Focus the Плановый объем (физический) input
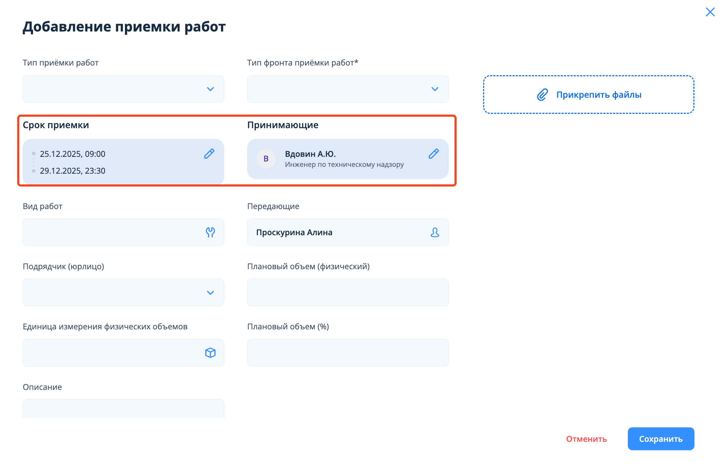Image resolution: width=722 pixels, height=464 pixels. [347, 293]
